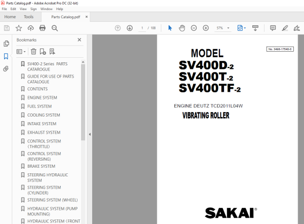Open the bookmarks options menu dropdown
The width and height of the screenshot is (304, 224).
click(x=21, y=52)
